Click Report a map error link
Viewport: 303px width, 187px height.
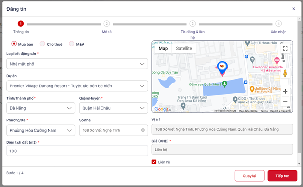pyautogui.click(x=281, y=111)
